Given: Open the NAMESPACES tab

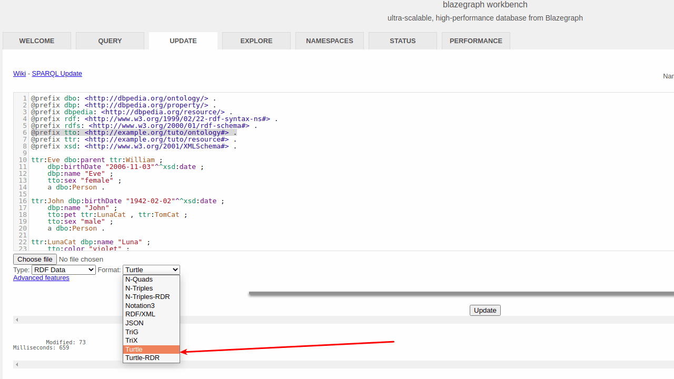Looking at the screenshot, I should (x=330, y=41).
